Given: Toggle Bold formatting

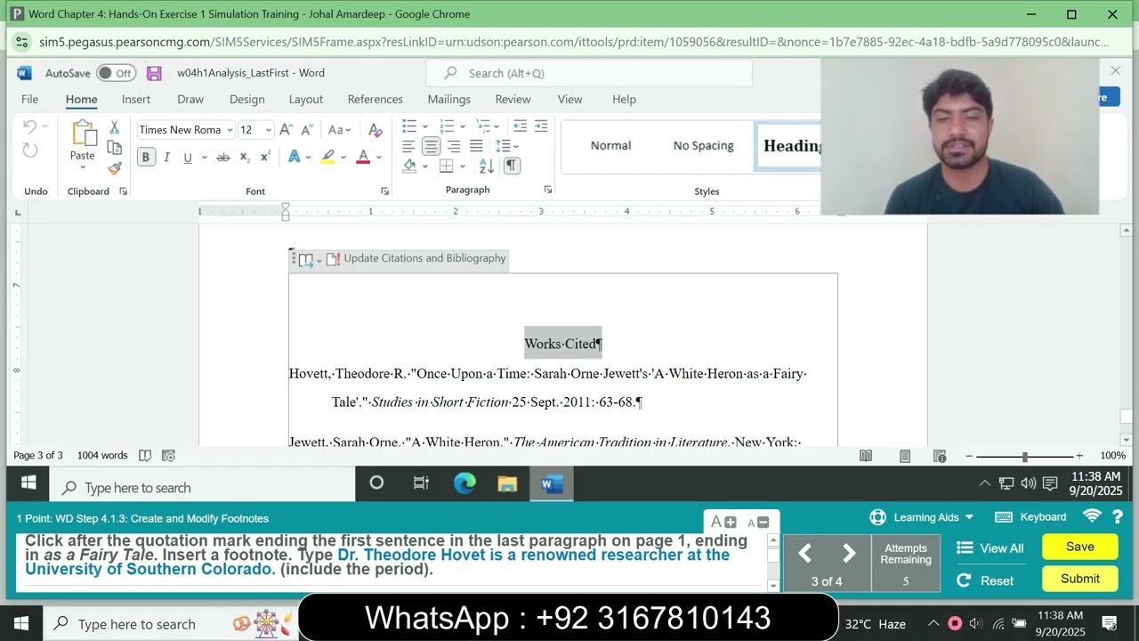Looking at the screenshot, I should [x=146, y=158].
